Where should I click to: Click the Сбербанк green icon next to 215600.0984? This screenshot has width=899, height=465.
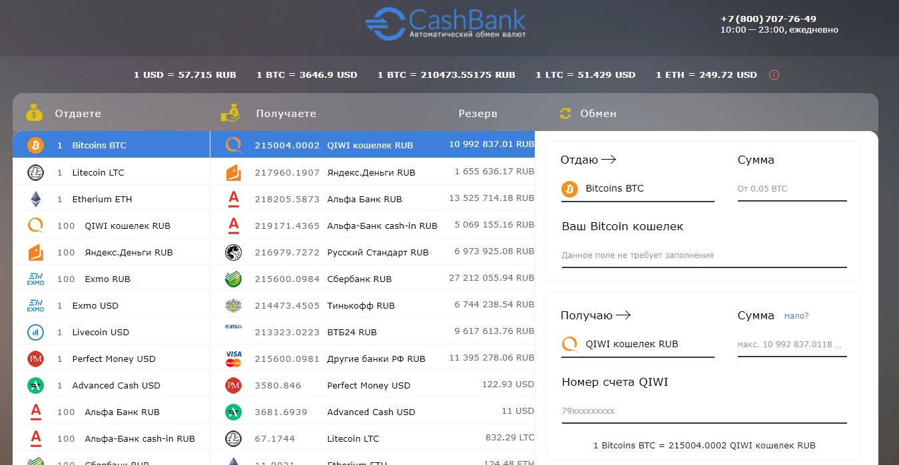(x=233, y=279)
